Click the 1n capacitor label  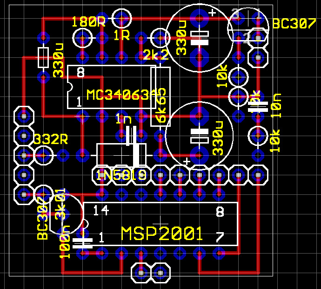124,119
